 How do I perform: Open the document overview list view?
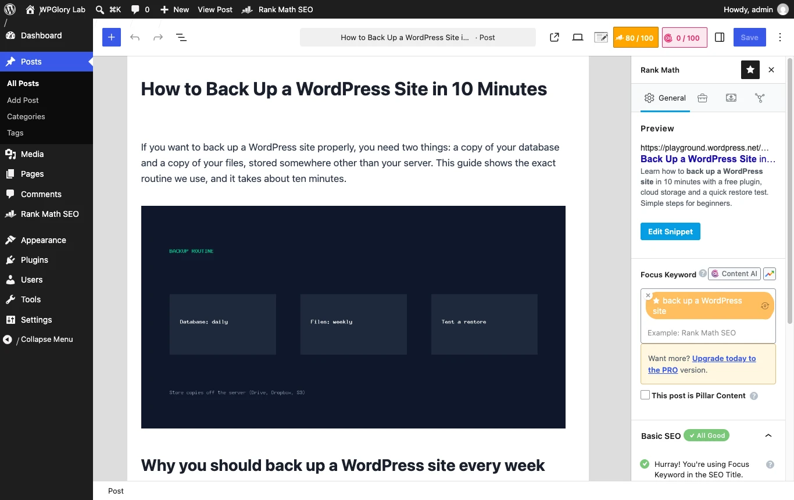pos(181,37)
